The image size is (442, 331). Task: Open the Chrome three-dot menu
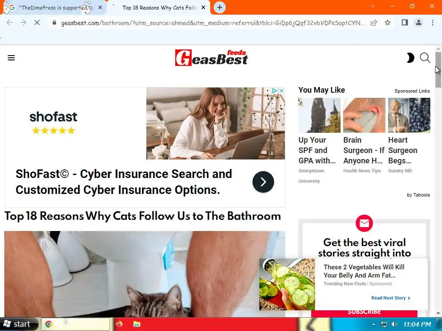click(433, 22)
